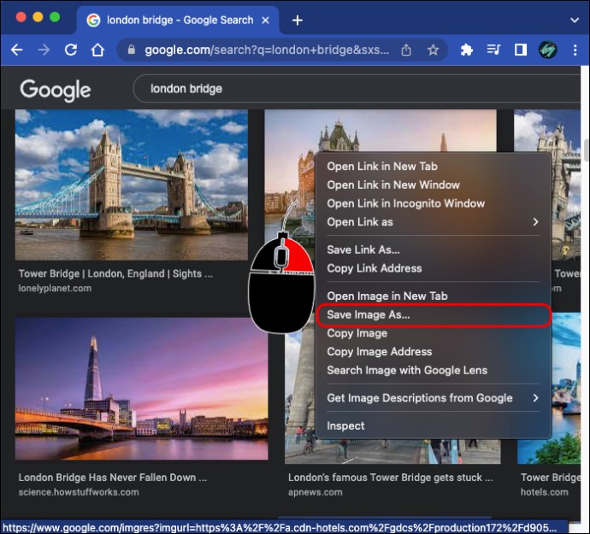Reload the page with the refresh icon
Image resolution: width=590 pixels, height=534 pixels.
[71, 50]
